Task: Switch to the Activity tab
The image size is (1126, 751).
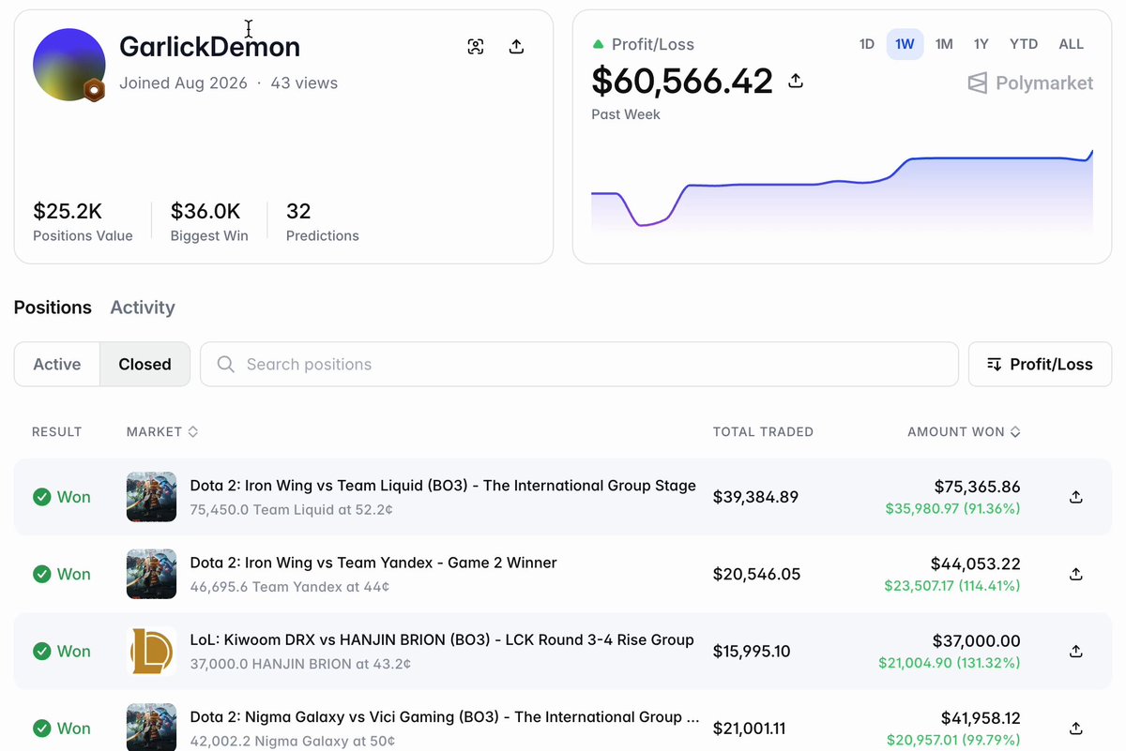Action: (x=143, y=308)
